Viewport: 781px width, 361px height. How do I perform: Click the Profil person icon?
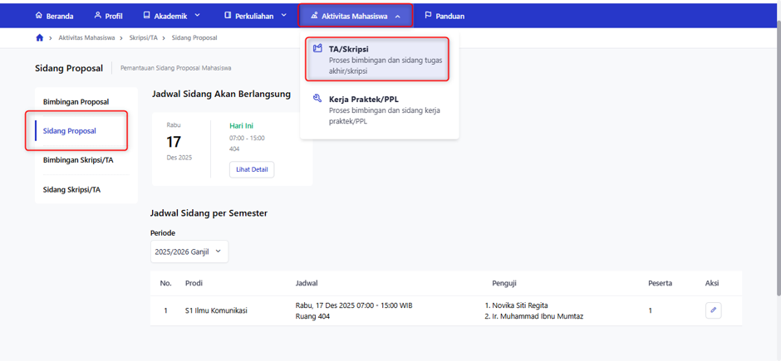(x=98, y=16)
